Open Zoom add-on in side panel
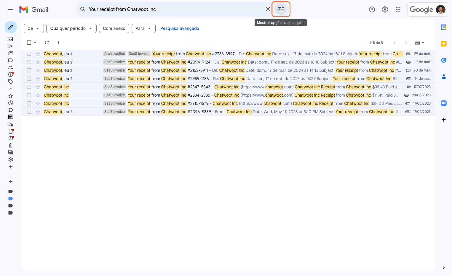Viewport: 452px width, 276px height. click(444, 103)
